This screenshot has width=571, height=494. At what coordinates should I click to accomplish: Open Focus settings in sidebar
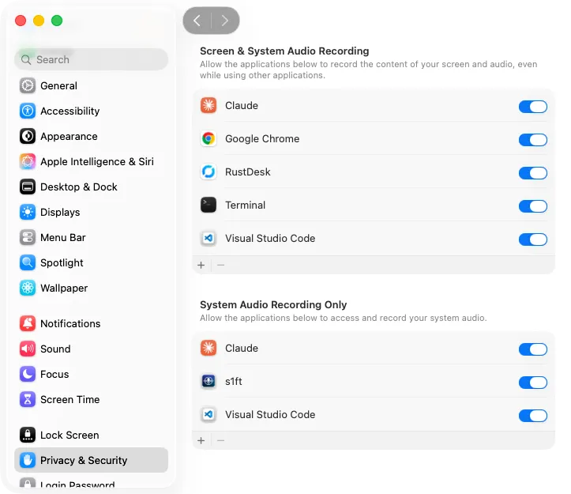pos(91,374)
